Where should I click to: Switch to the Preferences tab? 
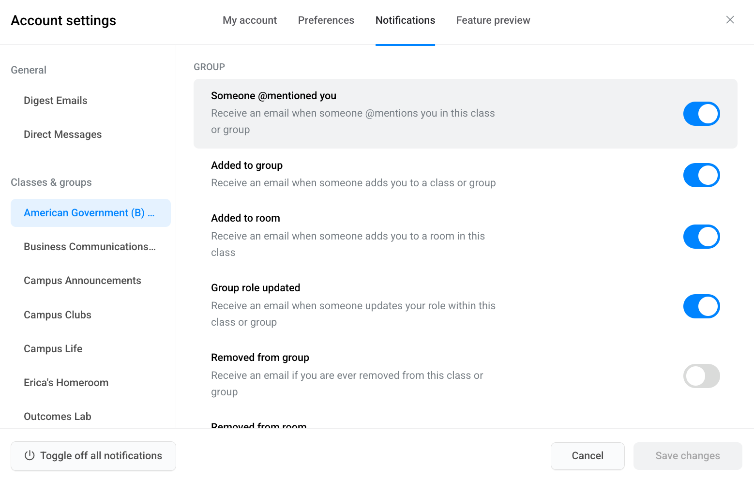click(x=326, y=20)
